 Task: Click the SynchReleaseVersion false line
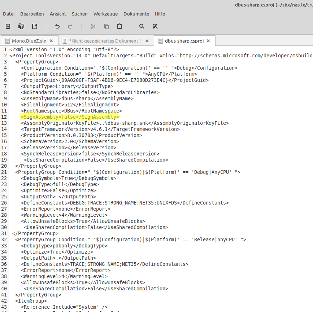(x=90, y=154)
